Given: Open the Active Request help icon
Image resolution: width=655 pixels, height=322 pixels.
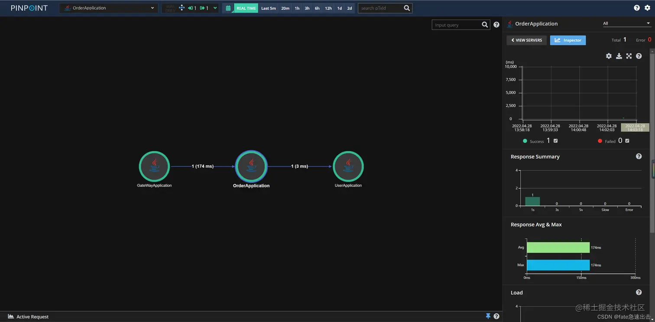Looking at the screenshot, I should pyautogui.click(x=496, y=316).
